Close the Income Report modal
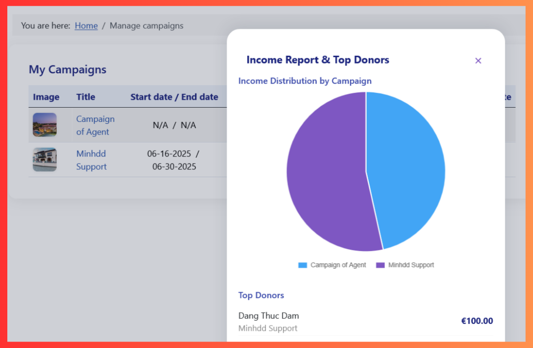533x348 pixels. click(478, 61)
